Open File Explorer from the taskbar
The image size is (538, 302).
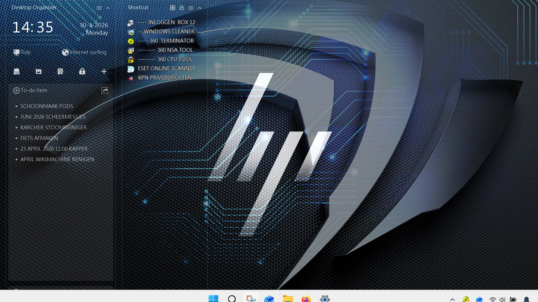(288, 298)
